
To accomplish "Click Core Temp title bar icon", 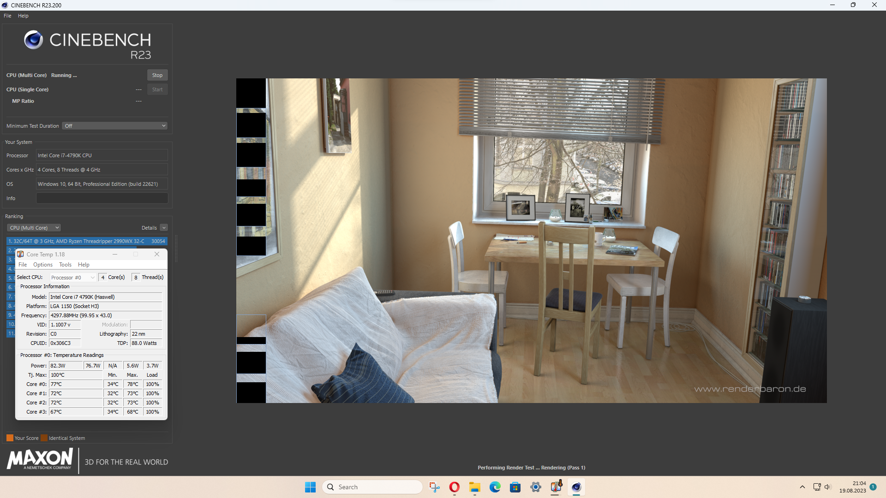I will tap(20, 254).
